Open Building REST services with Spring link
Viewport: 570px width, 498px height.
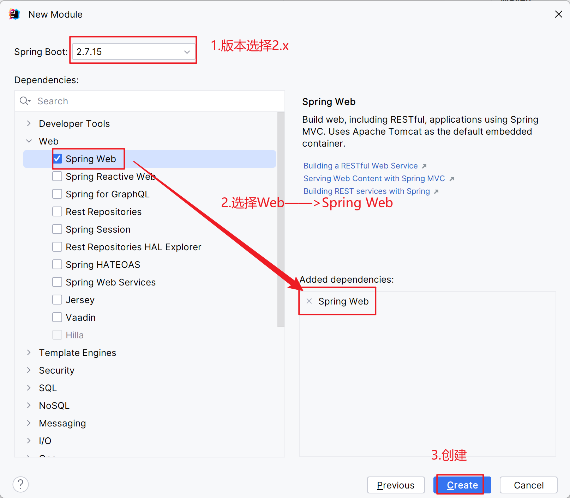(367, 191)
